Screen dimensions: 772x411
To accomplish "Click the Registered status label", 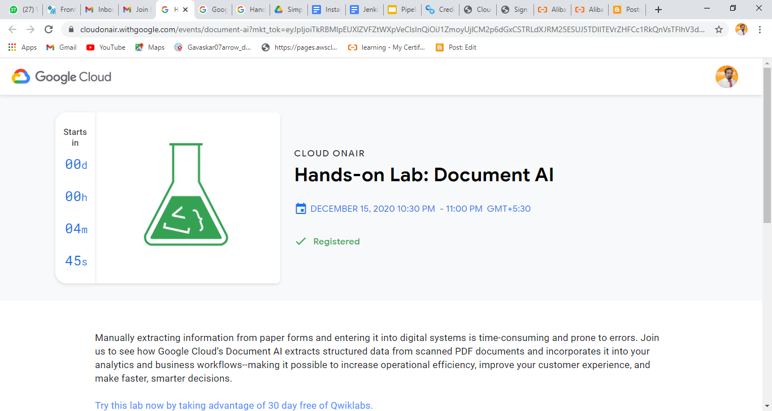I will pyautogui.click(x=336, y=242).
